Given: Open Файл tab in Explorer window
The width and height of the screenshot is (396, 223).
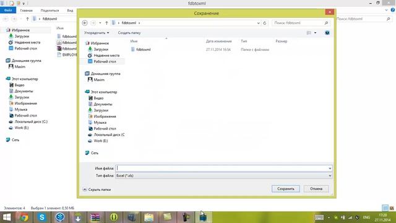Looking at the screenshot, I should coord(8,11).
